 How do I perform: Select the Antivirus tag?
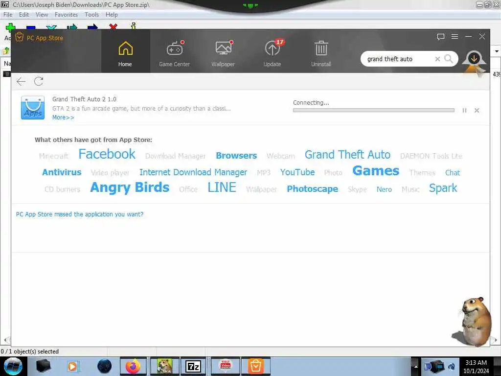[62, 172]
